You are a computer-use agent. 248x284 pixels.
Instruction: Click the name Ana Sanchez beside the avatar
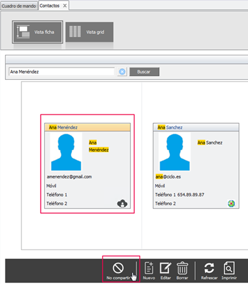(210, 143)
